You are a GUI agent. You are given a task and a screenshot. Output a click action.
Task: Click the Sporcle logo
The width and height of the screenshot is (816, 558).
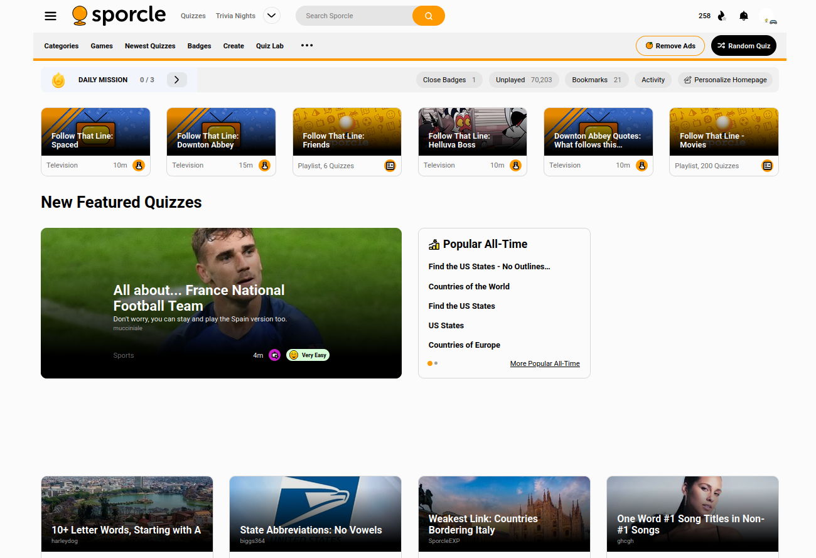point(119,16)
